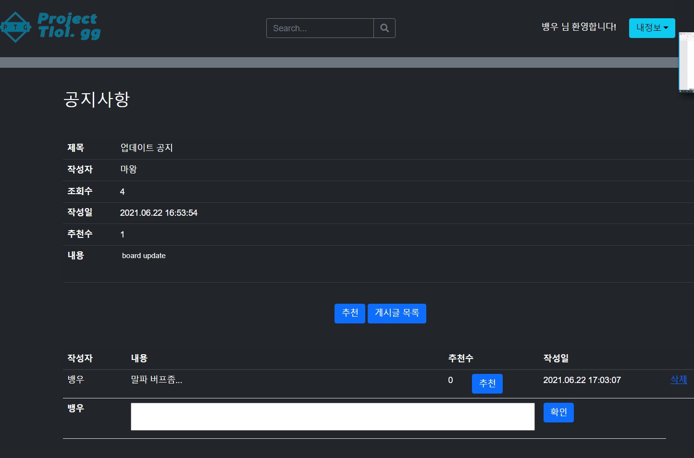Click the 추천수 comment column header
This screenshot has height=458, width=694.
point(461,358)
